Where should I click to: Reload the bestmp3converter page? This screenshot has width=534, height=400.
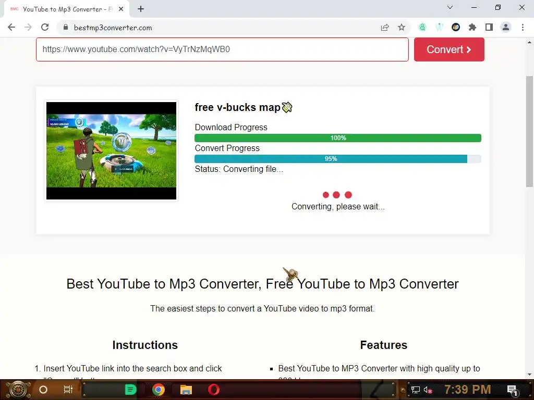click(45, 28)
